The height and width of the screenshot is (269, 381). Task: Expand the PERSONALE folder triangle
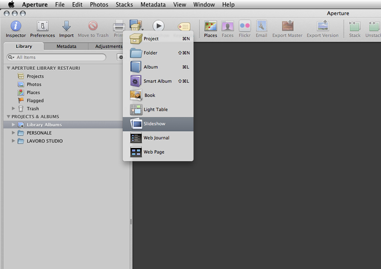point(13,133)
